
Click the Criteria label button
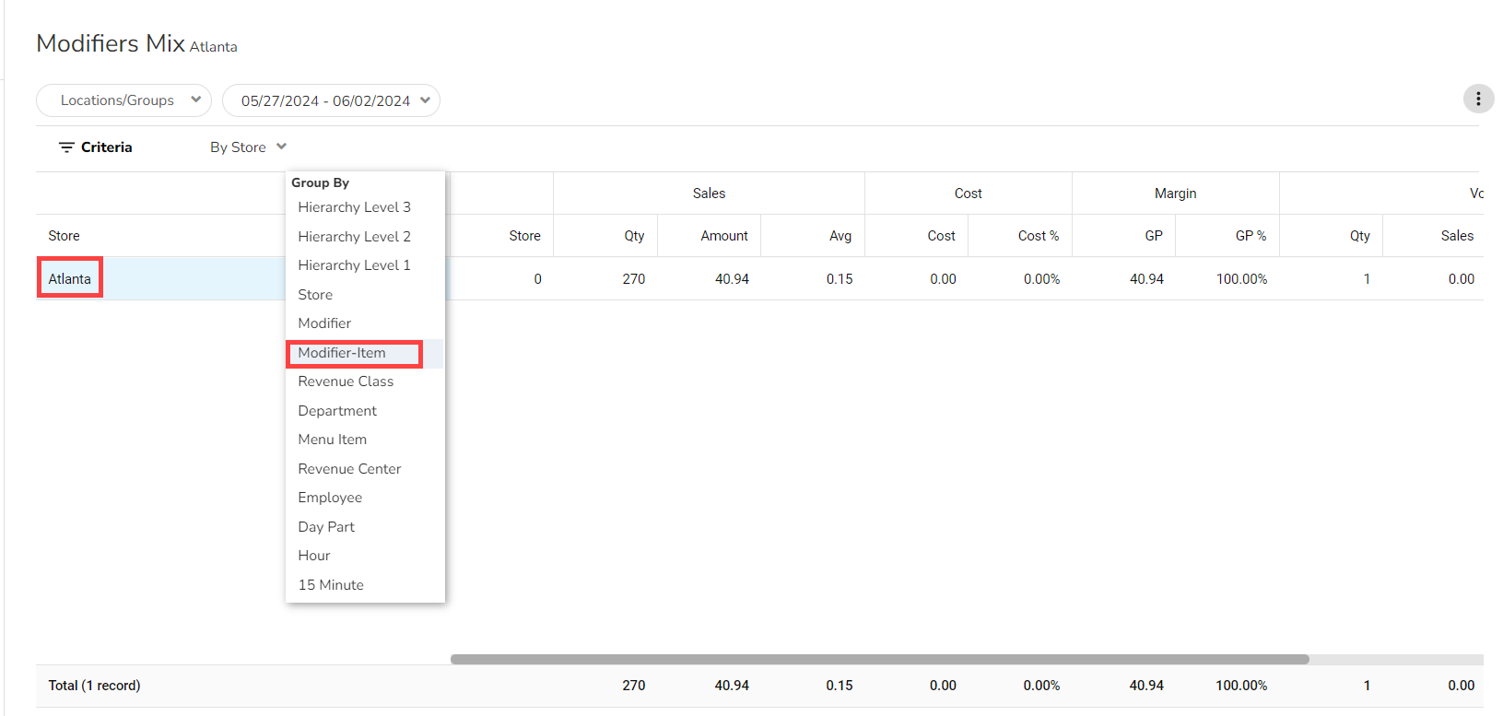click(x=106, y=147)
